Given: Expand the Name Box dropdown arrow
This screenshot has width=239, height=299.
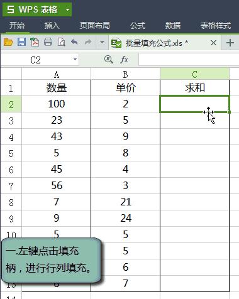Looking at the screenshot, I should 75,60.
